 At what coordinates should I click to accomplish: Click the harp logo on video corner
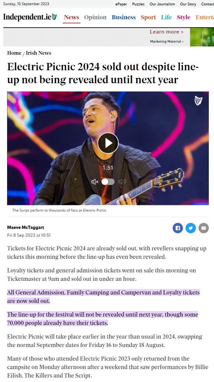[198, 100]
